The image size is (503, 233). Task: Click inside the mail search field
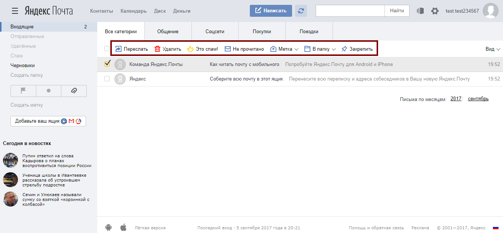[350, 11]
